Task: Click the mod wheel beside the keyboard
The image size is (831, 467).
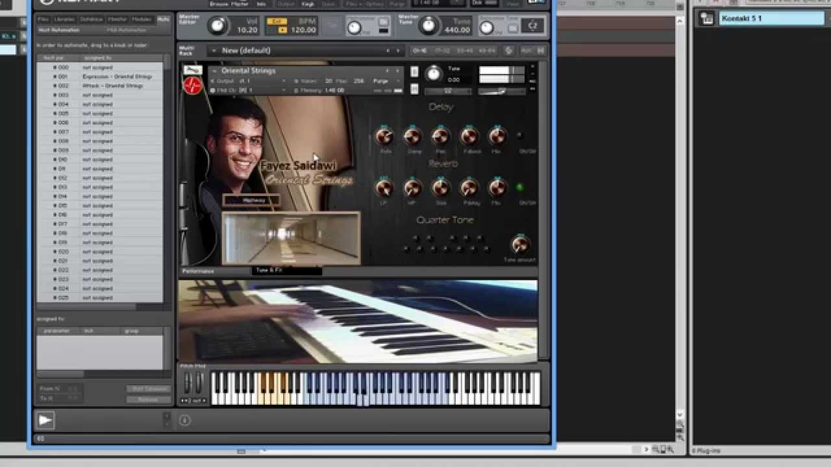Action: pos(199,383)
